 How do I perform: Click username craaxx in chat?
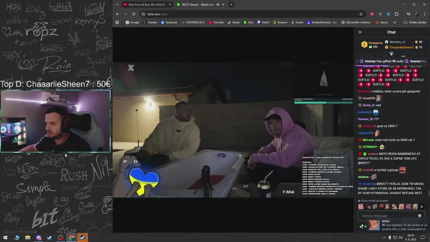[x=373, y=154]
